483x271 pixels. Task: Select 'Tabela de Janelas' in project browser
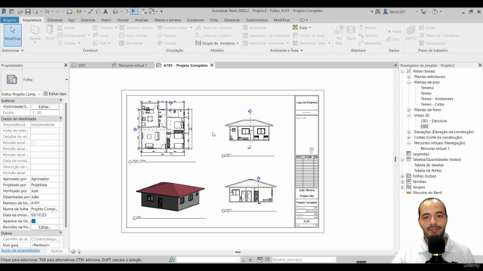pos(429,165)
